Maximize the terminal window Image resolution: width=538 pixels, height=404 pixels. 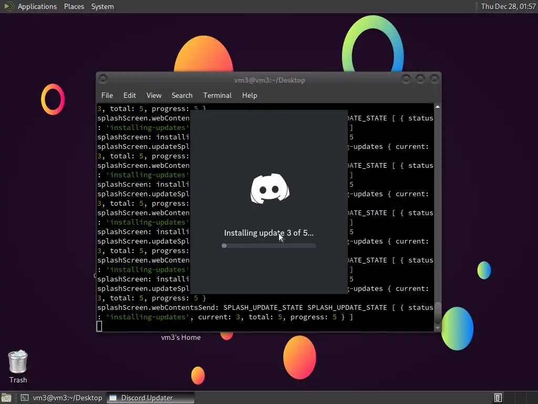click(420, 79)
